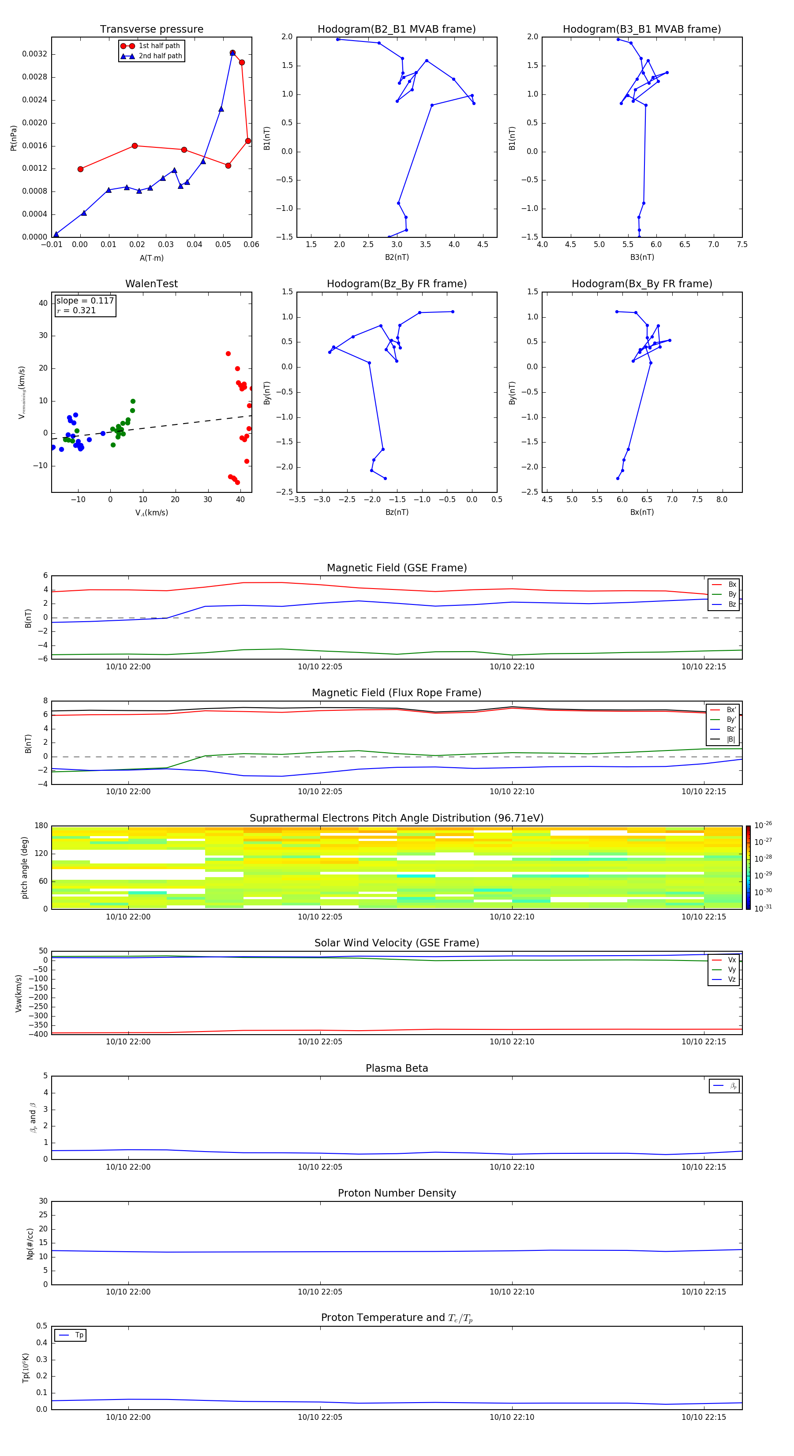Click the "Transverse pressure" plot title

pos(151,30)
